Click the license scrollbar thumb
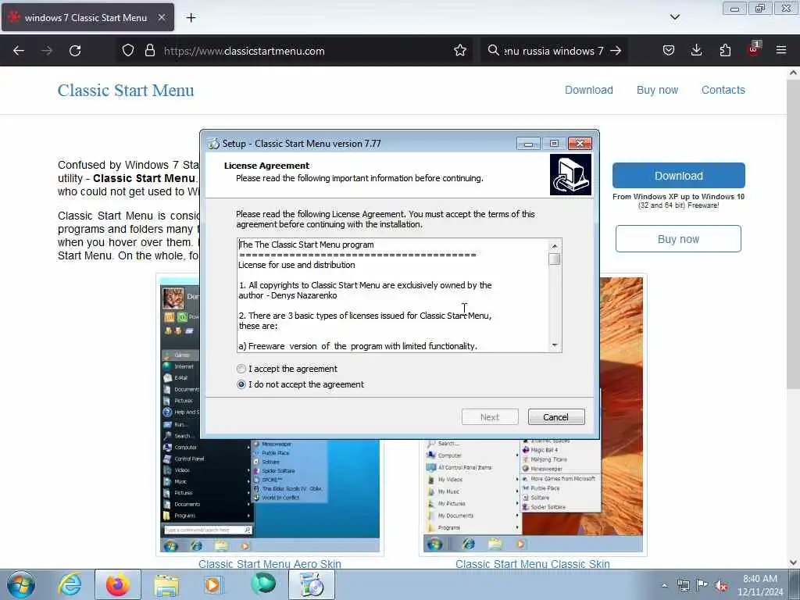This screenshot has width=800, height=600. (x=555, y=259)
